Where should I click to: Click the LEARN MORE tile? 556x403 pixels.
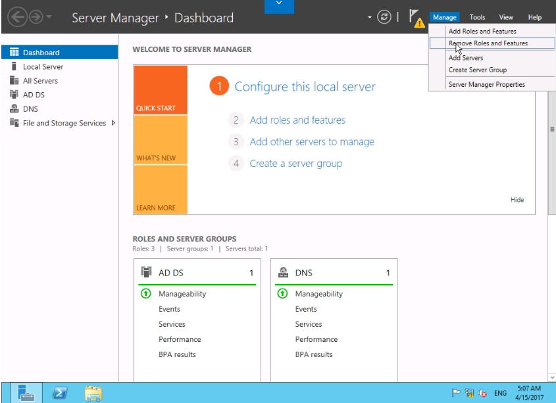coord(161,189)
